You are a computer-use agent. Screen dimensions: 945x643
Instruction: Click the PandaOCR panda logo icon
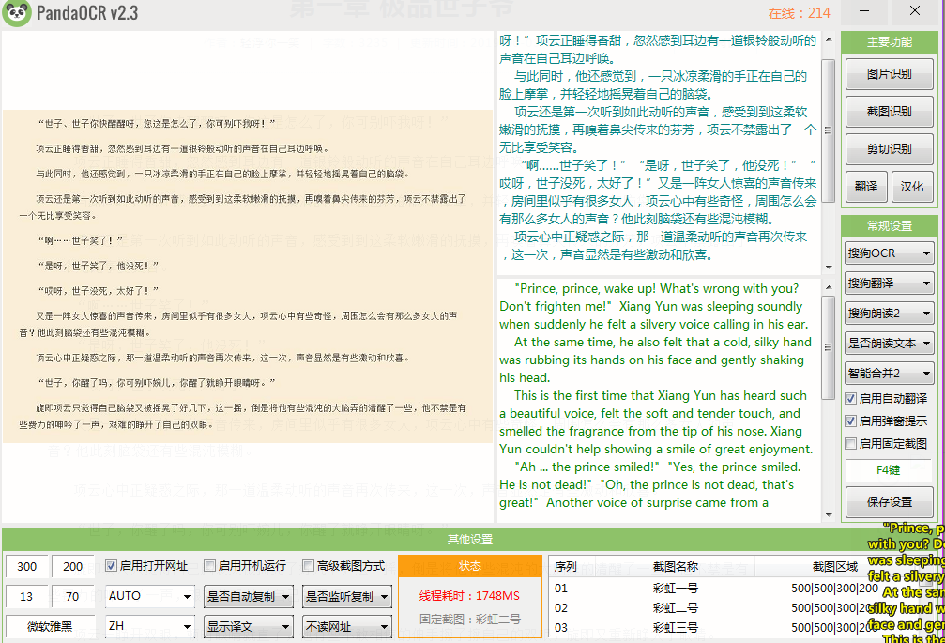pos(17,13)
